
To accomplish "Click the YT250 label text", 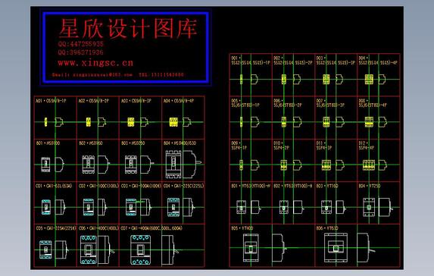I will (370, 186).
